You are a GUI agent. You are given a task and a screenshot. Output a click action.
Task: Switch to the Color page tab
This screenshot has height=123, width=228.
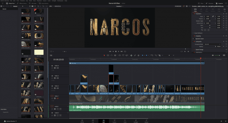coord(125,121)
